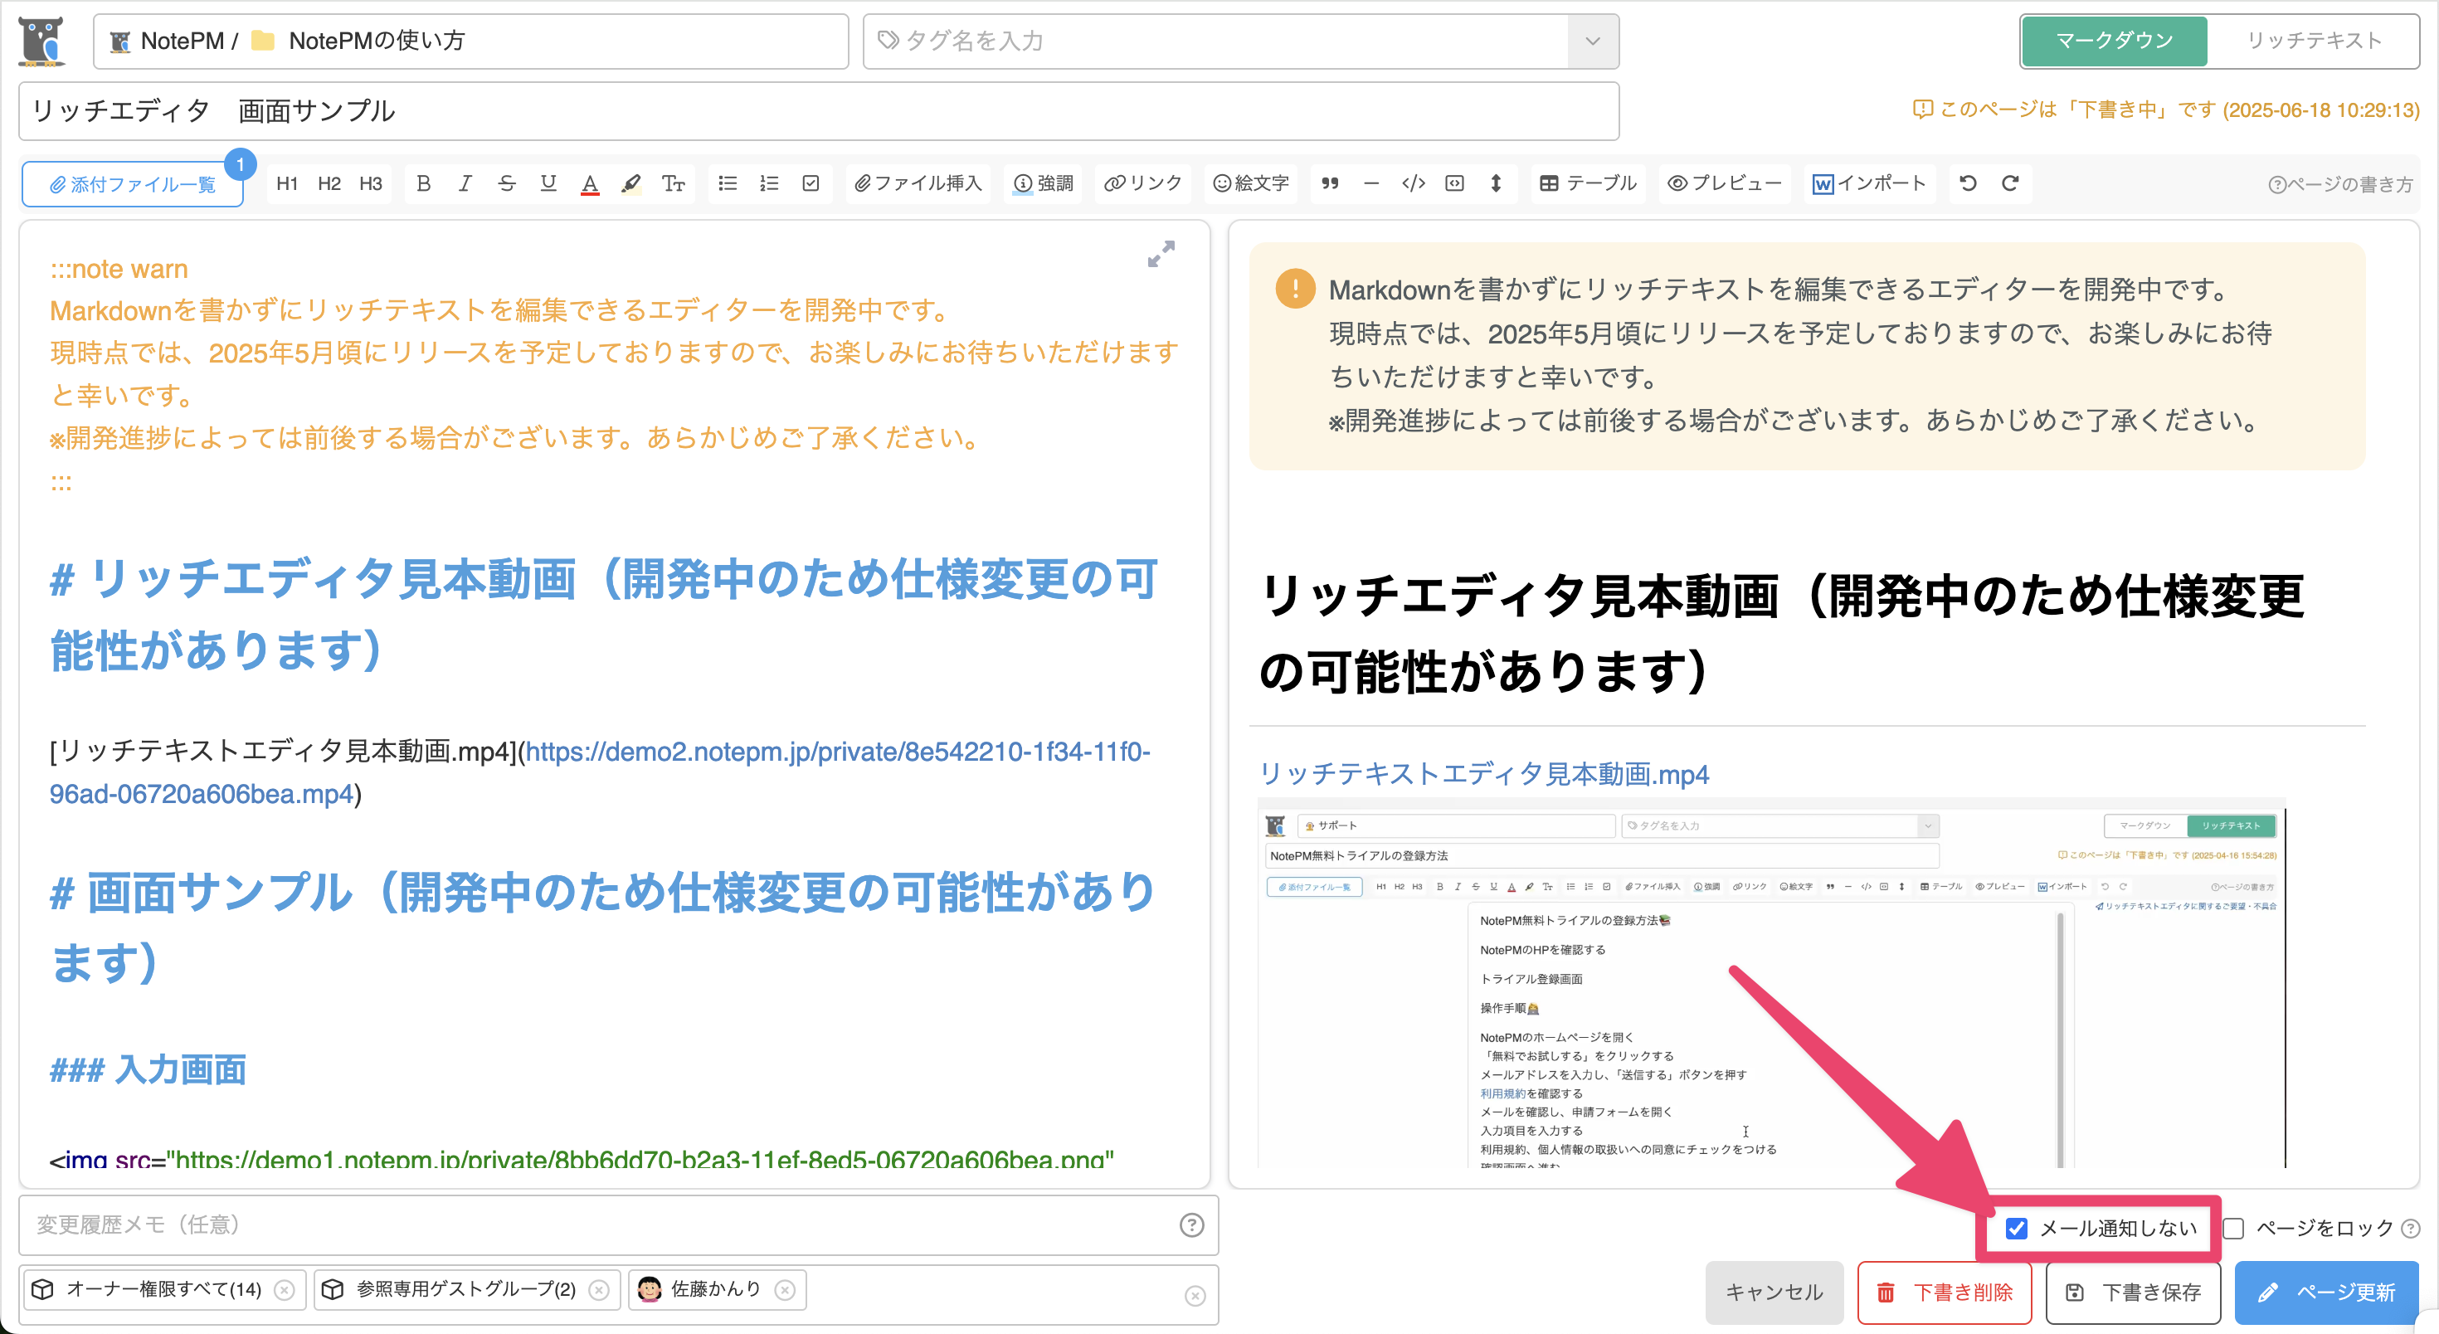This screenshot has width=2439, height=1334.
Task: Insert an H3 heading
Action: (x=370, y=183)
